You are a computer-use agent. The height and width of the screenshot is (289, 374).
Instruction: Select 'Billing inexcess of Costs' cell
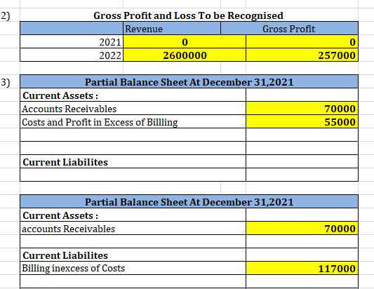point(133,268)
